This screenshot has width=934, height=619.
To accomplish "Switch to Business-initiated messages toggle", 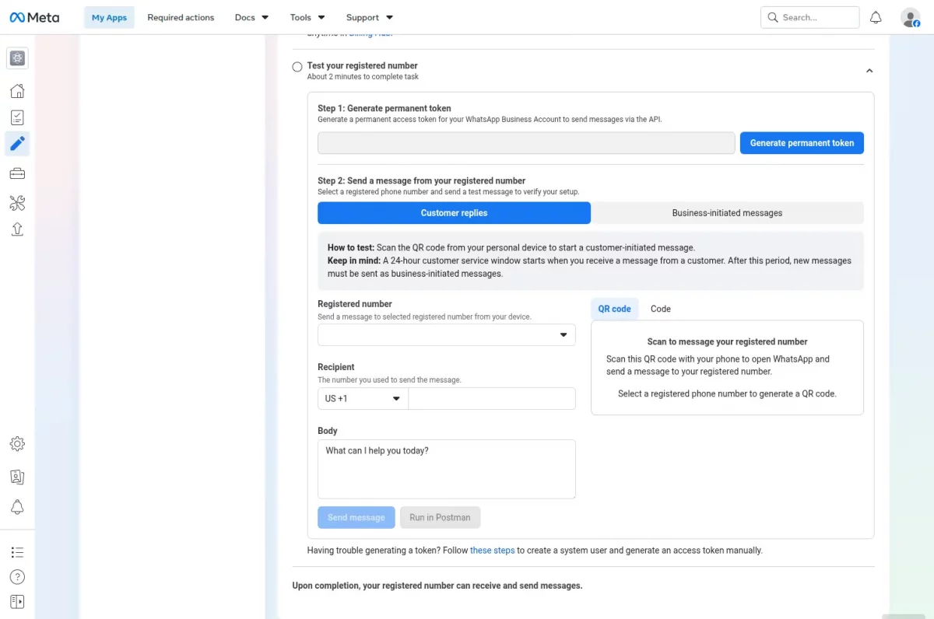I will pos(727,213).
